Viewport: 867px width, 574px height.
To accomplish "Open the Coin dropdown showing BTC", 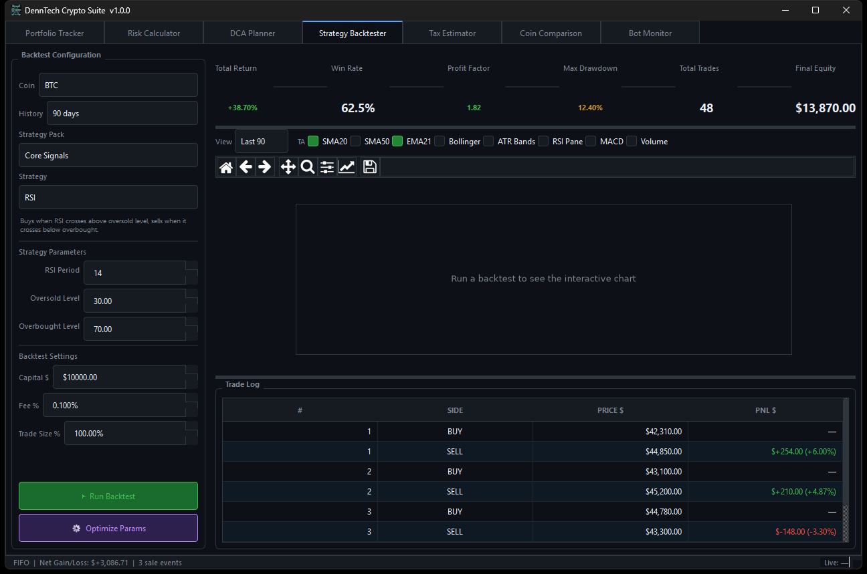I will tap(118, 86).
